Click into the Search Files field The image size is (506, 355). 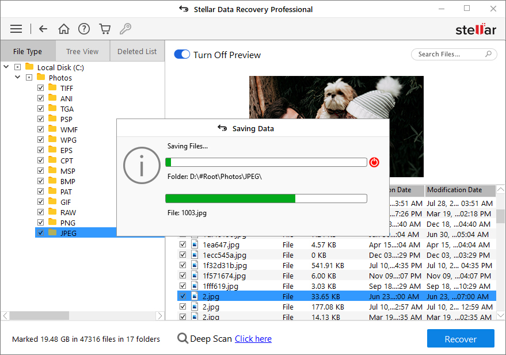click(449, 54)
